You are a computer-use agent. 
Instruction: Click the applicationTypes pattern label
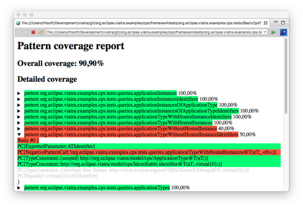(x=97, y=187)
